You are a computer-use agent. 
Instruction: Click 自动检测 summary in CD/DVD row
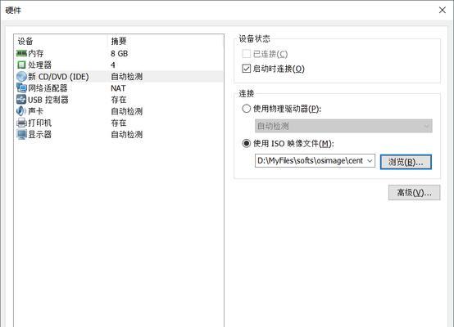tap(127, 77)
